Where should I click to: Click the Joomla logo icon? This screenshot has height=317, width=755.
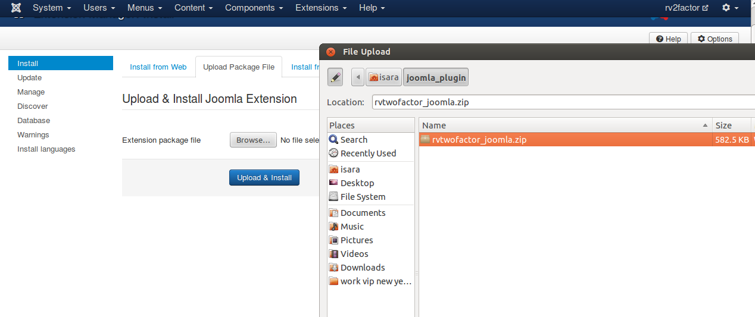click(x=17, y=8)
